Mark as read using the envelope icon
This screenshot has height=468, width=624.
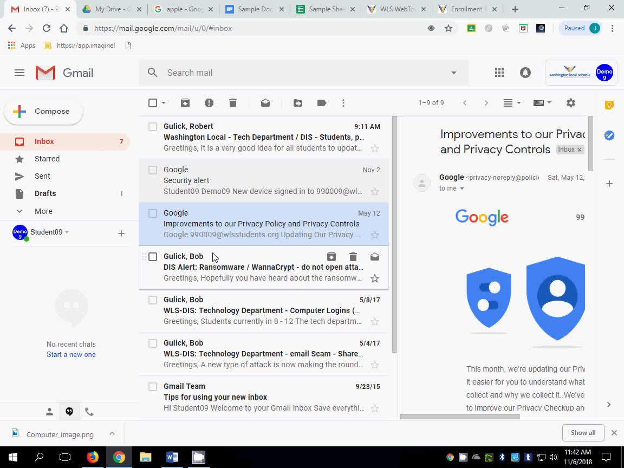click(265, 102)
